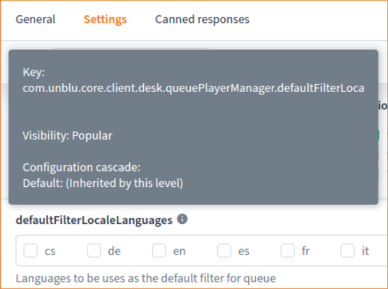The height and width of the screenshot is (289, 388).
Task: Click the 'Configuration cascade:' tooltip line
Action: tap(82, 167)
